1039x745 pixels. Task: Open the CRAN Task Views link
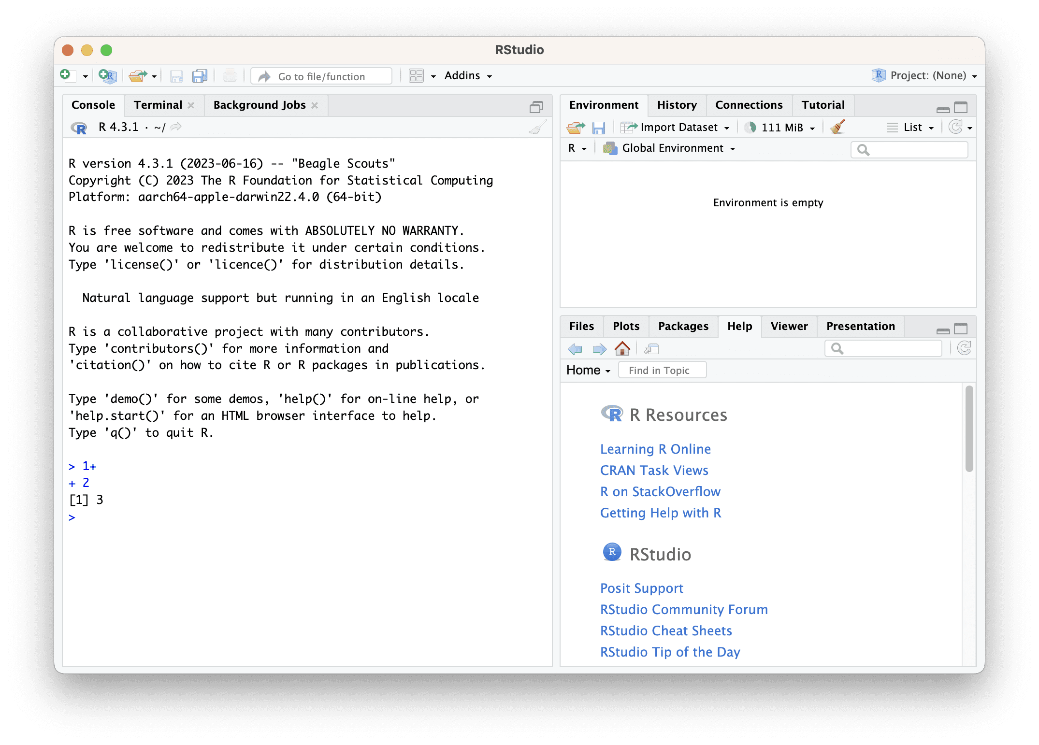(x=654, y=470)
